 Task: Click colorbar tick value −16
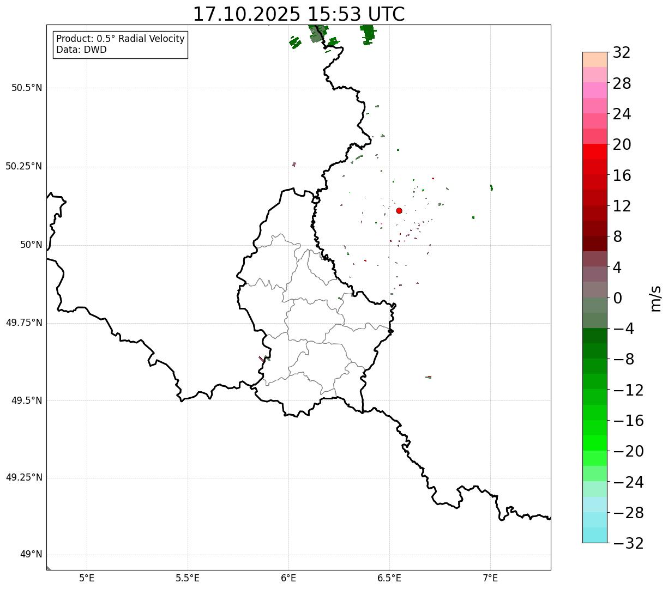click(x=628, y=421)
